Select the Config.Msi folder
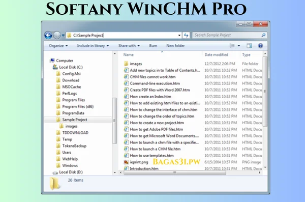Screen dimensions: 305x202 pos(68,74)
